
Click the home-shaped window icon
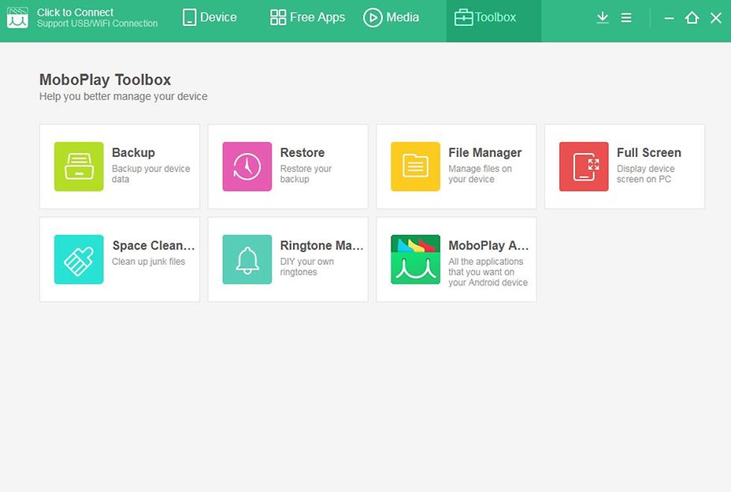coord(692,17)
